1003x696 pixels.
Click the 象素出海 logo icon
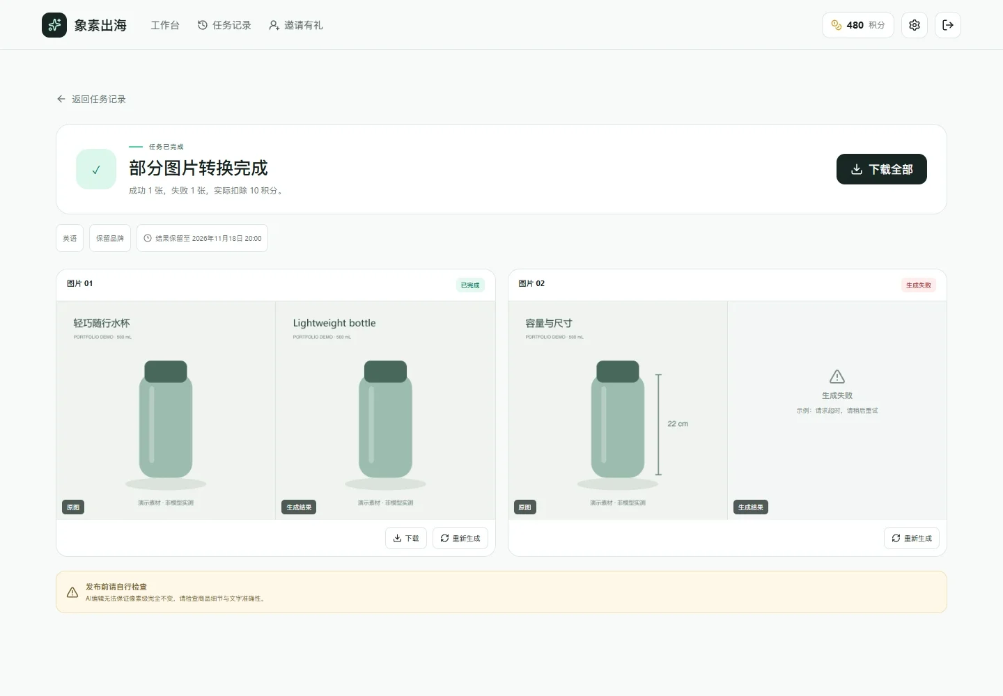[54, 25]
